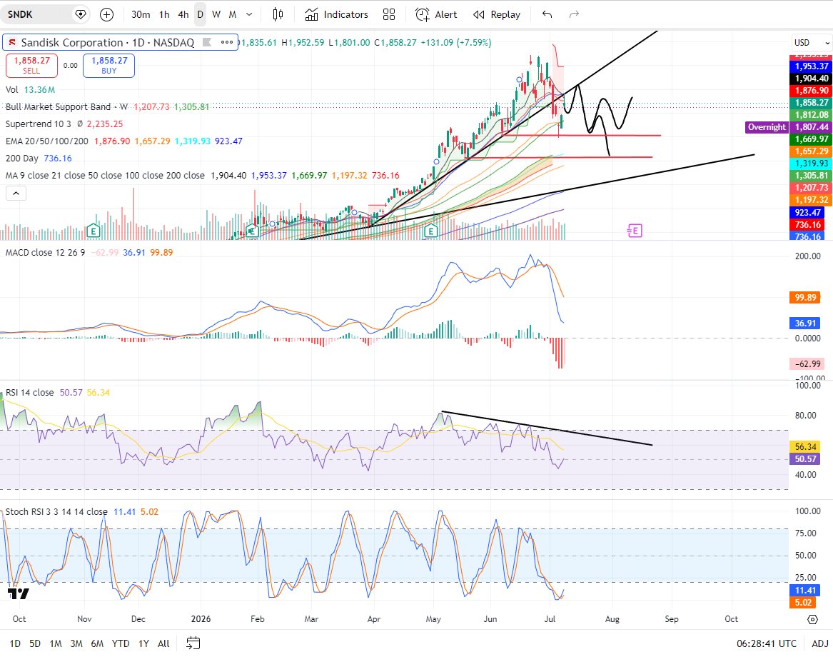Set range to YTD
Image resolution: width=833 pixels, height=657 pixels.
tap(121, 643)
